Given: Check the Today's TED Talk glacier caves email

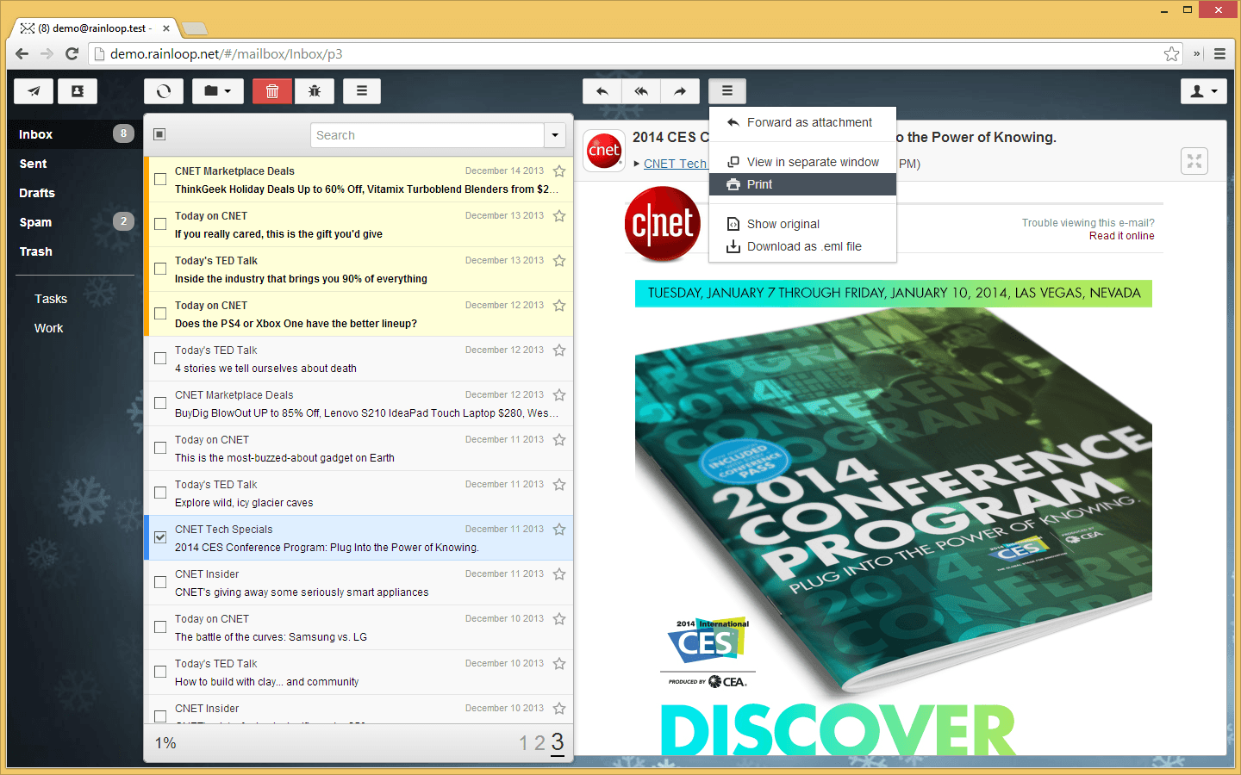Looking at the screenshot, I should click(x=160, y=492).
